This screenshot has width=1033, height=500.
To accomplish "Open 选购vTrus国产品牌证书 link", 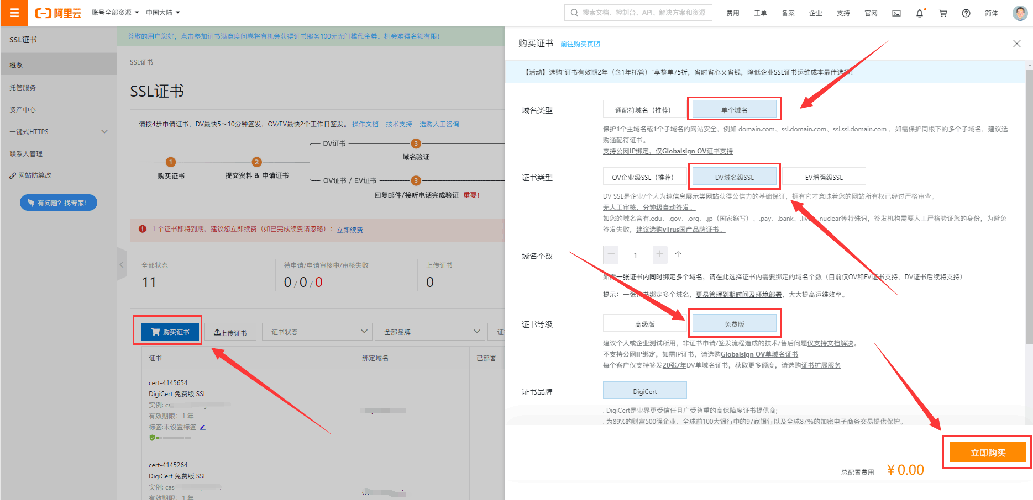I will (x=680, y=230).
